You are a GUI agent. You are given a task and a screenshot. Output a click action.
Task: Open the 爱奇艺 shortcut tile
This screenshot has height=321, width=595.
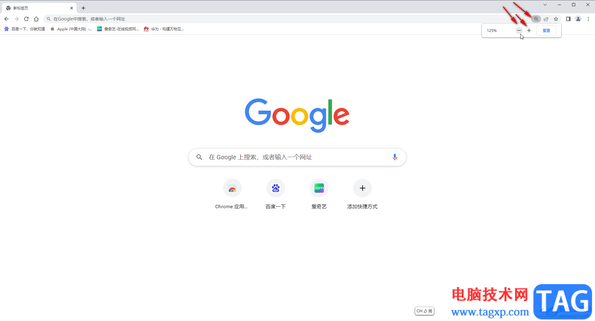tap(319, 194)
